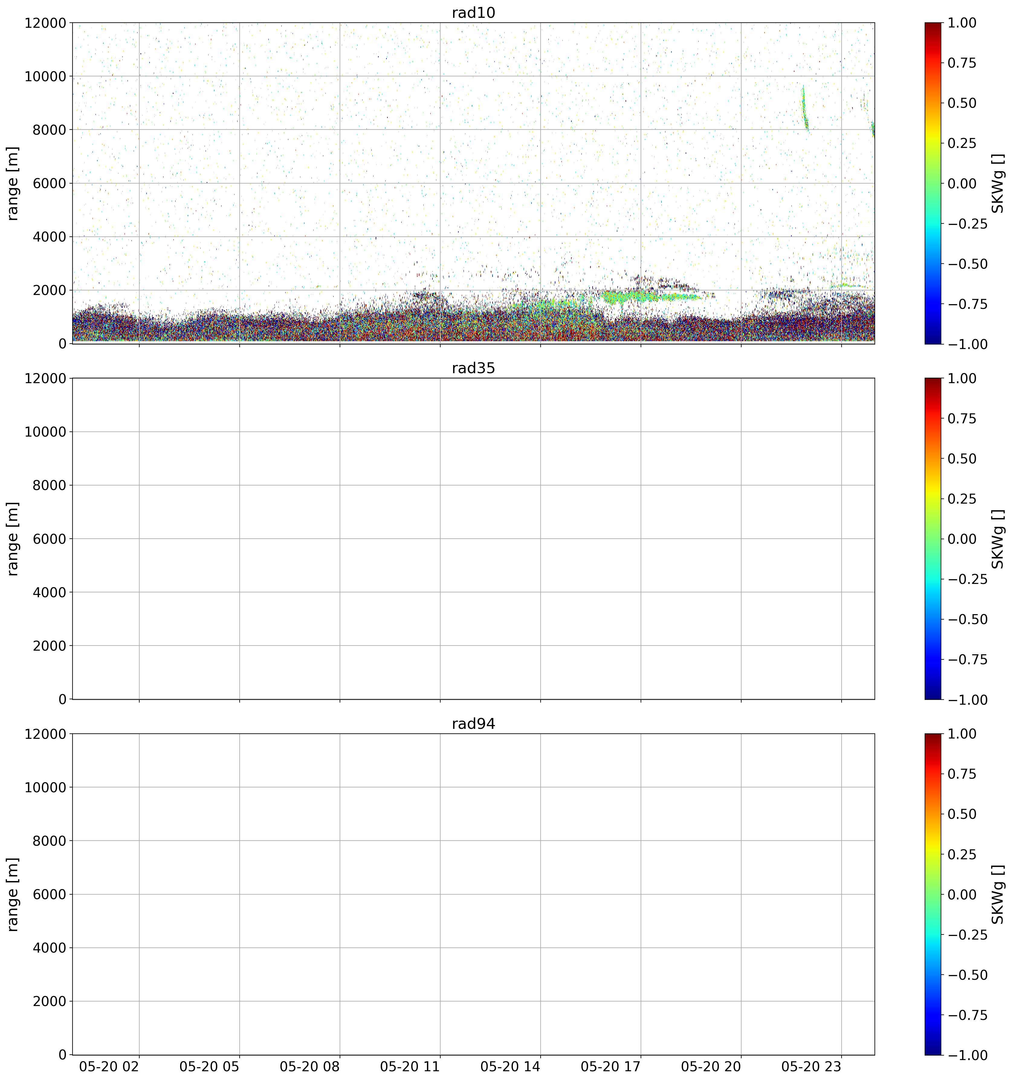Click the "12000" range tick of rad10 panel
The width and height of the screenshot is (1012, 1080).
click(x=45, y=23)
